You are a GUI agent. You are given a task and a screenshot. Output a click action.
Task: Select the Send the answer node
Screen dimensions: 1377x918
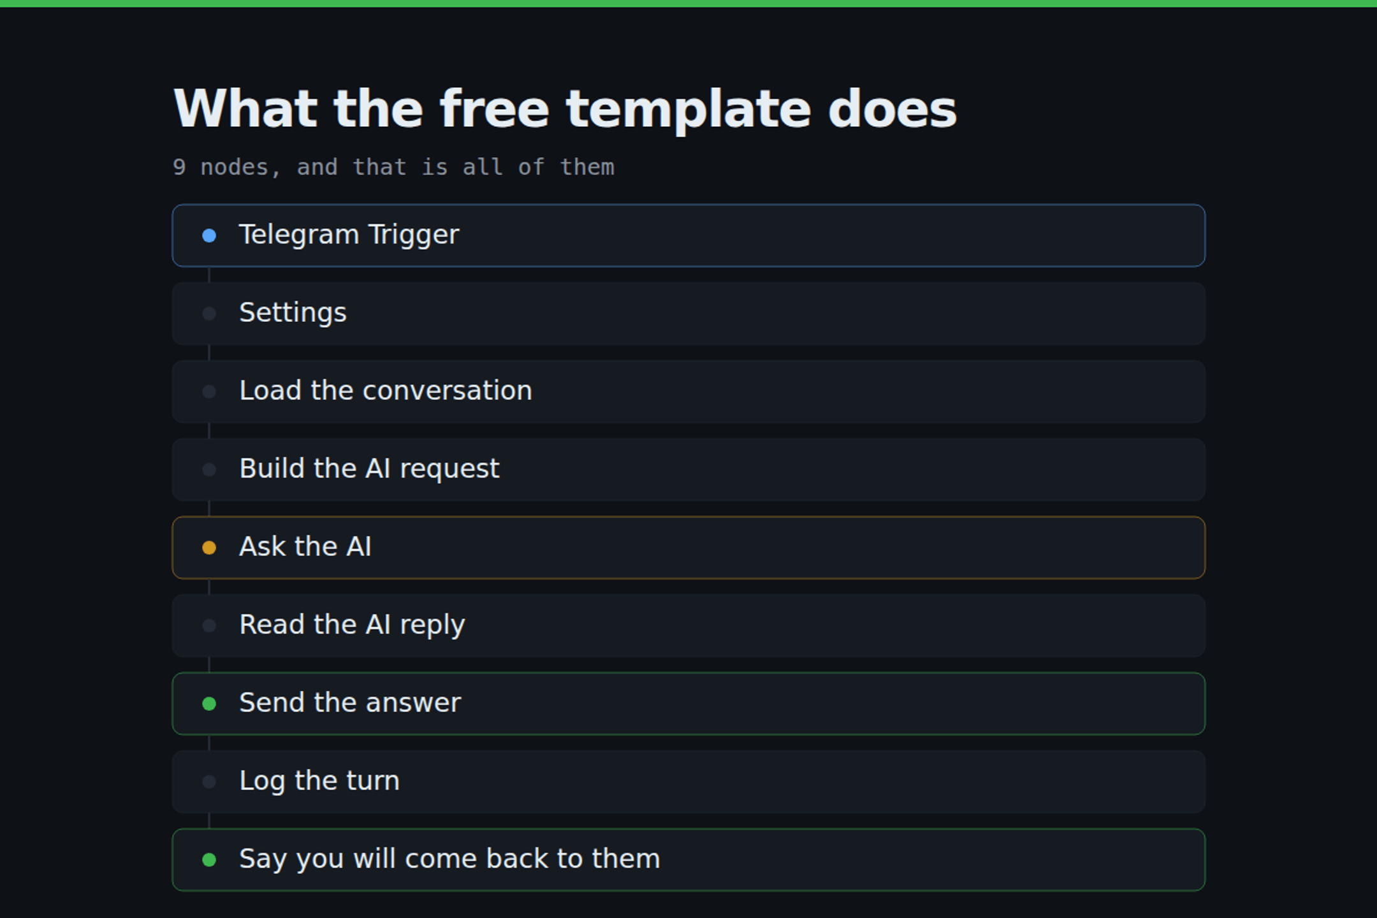pos(688,704)
